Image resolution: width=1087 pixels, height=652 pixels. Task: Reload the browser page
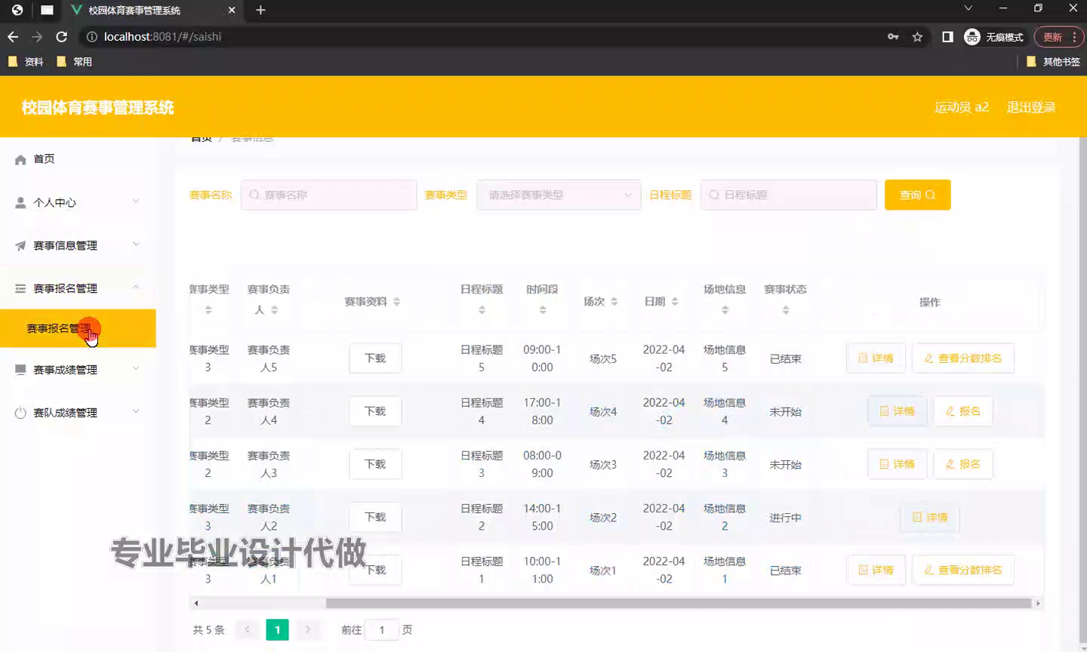[62, 36]
